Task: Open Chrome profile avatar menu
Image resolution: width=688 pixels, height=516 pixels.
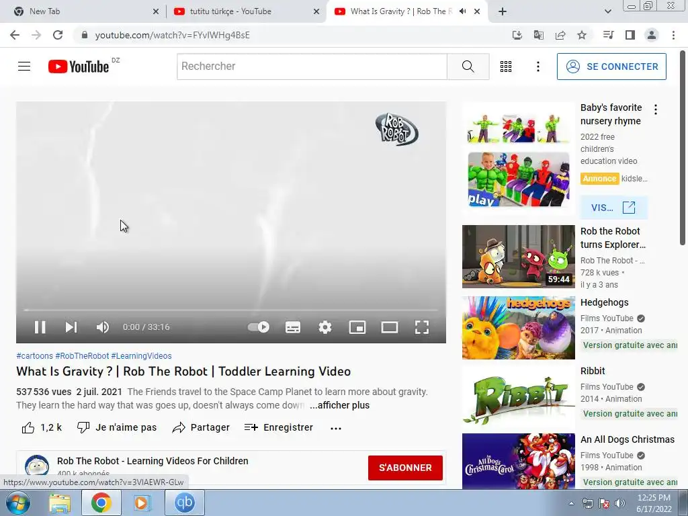Action: [x=652, y=35]
